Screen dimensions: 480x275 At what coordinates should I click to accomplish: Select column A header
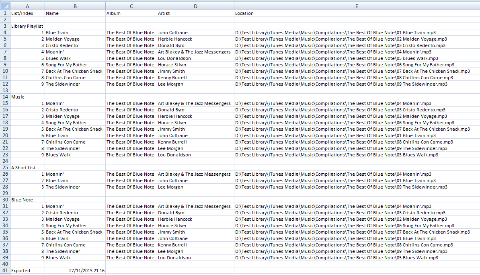point(28,6)
